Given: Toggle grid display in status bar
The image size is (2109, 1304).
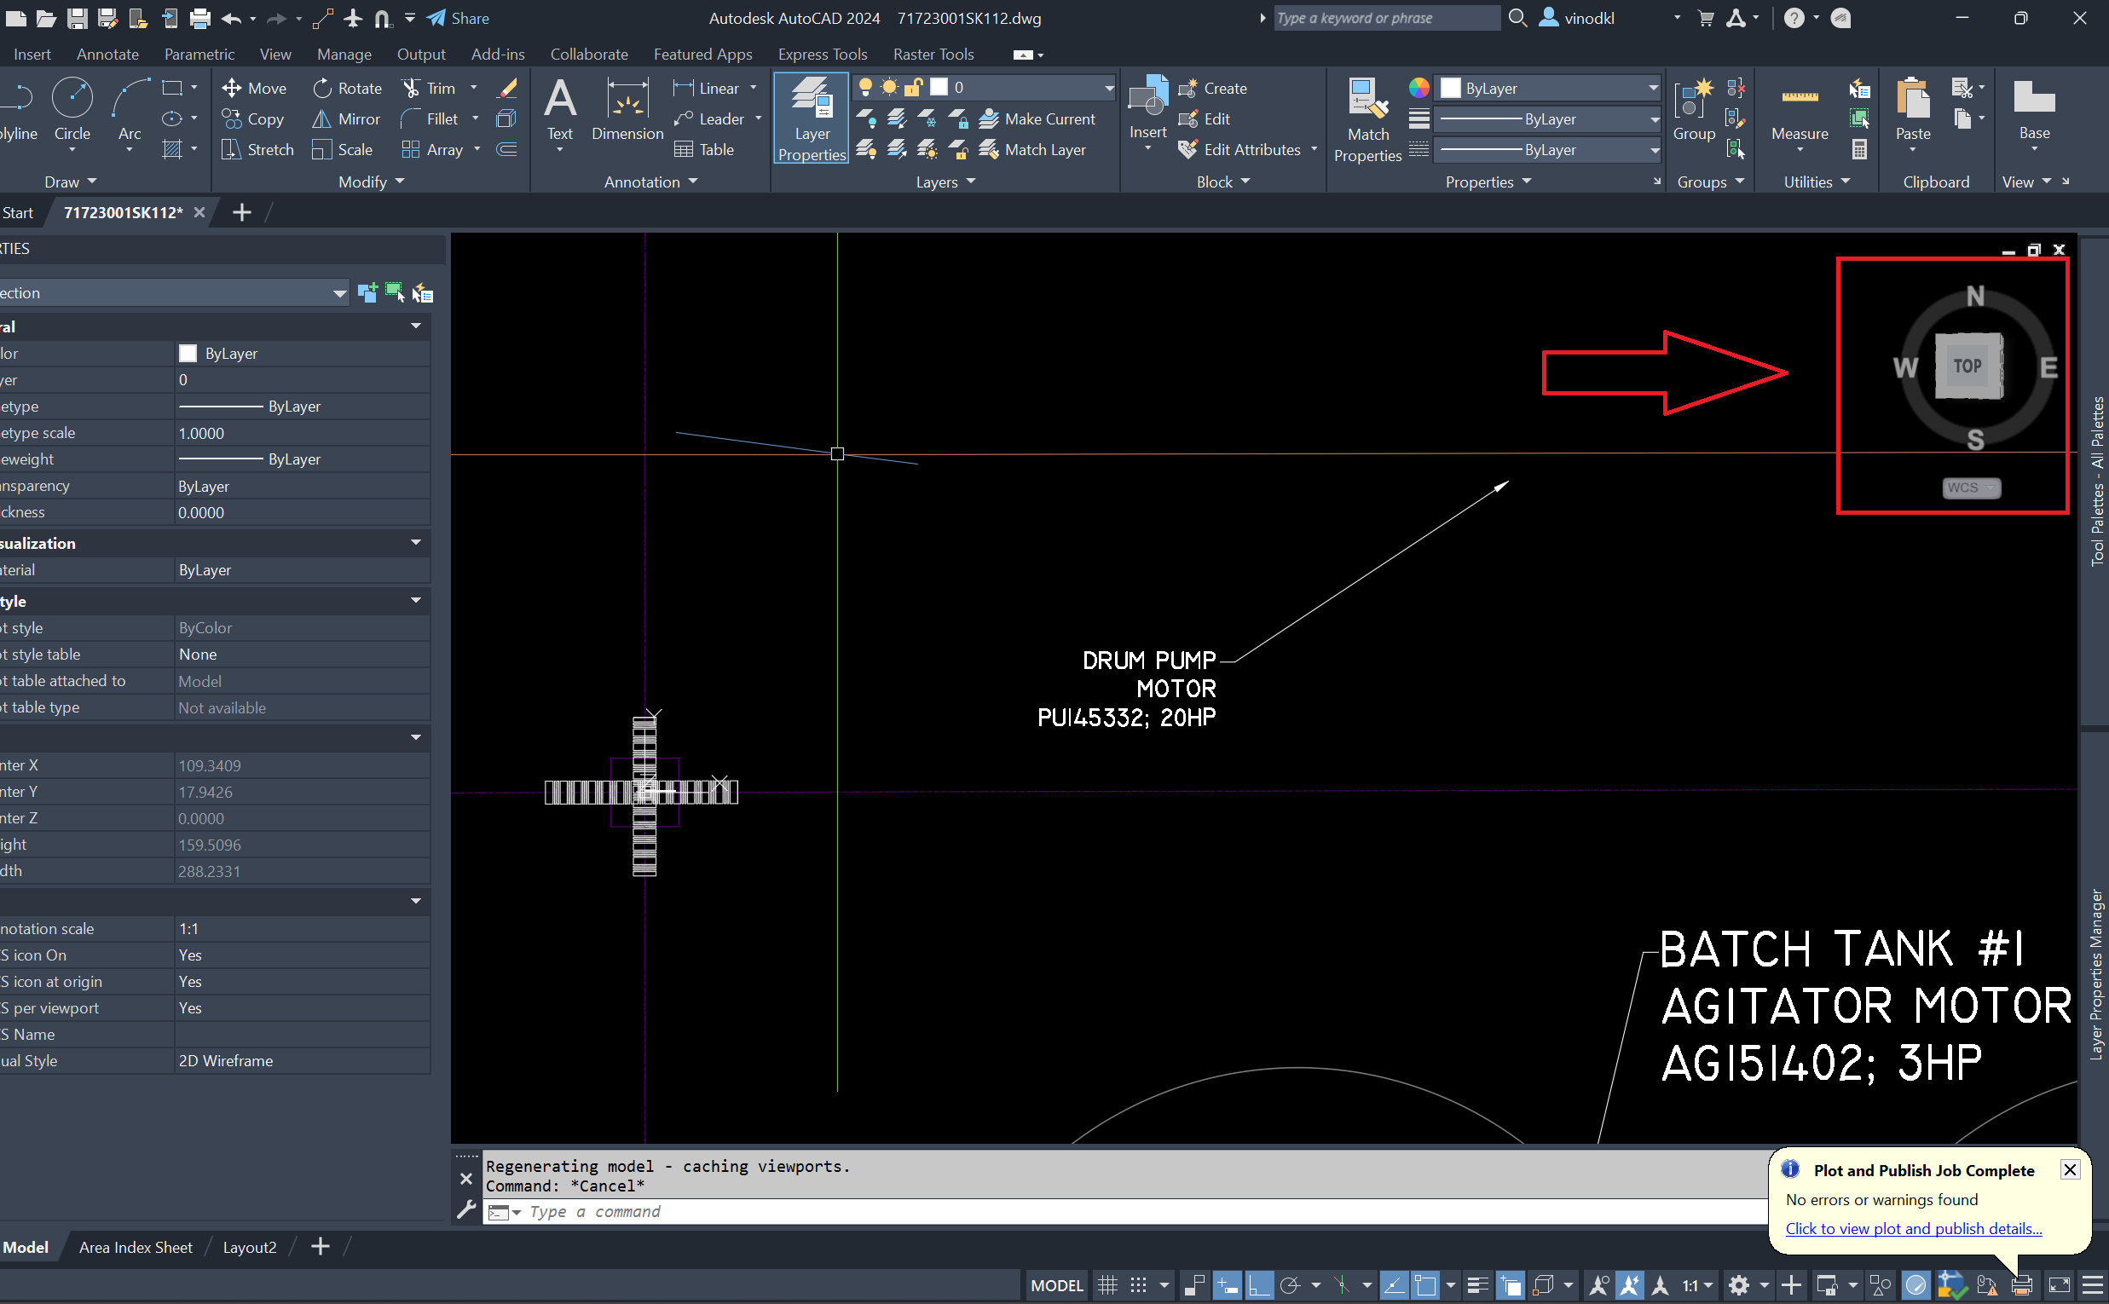Looking at the screenshot, I should (1107, 1284).
